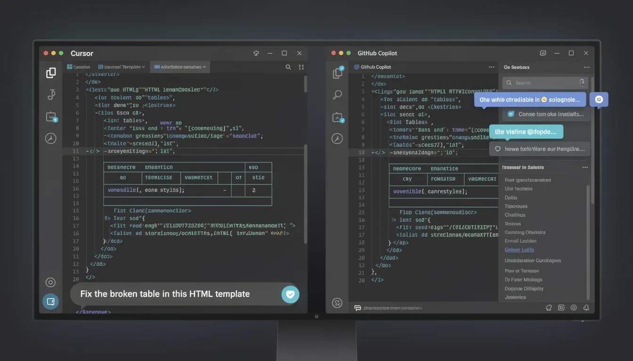
Task: Toggle the fold arrow beside 'lent sod' in Copilot
Action: click(394, 220)
